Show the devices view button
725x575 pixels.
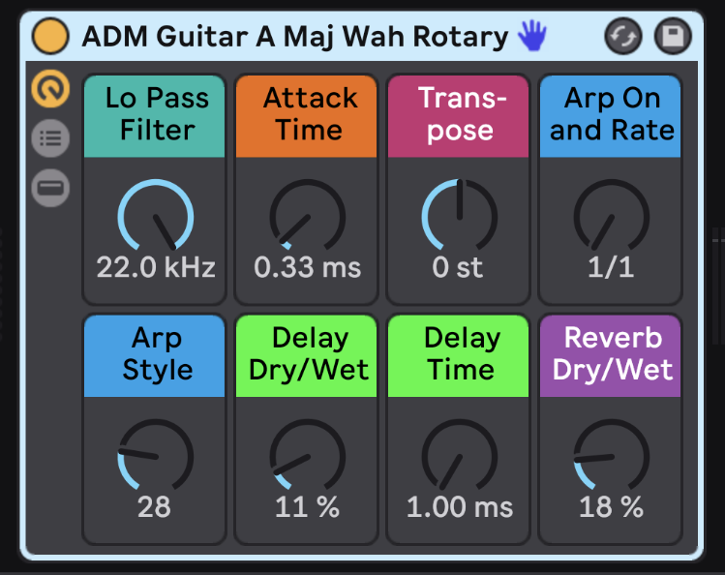(50, 188)
